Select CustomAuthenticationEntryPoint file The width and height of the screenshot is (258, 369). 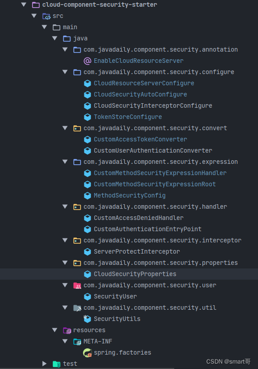coord(148,229)
